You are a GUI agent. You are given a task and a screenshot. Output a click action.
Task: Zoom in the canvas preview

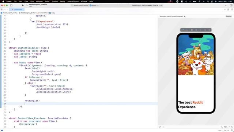pyautogui.click(x=232, y=127)
